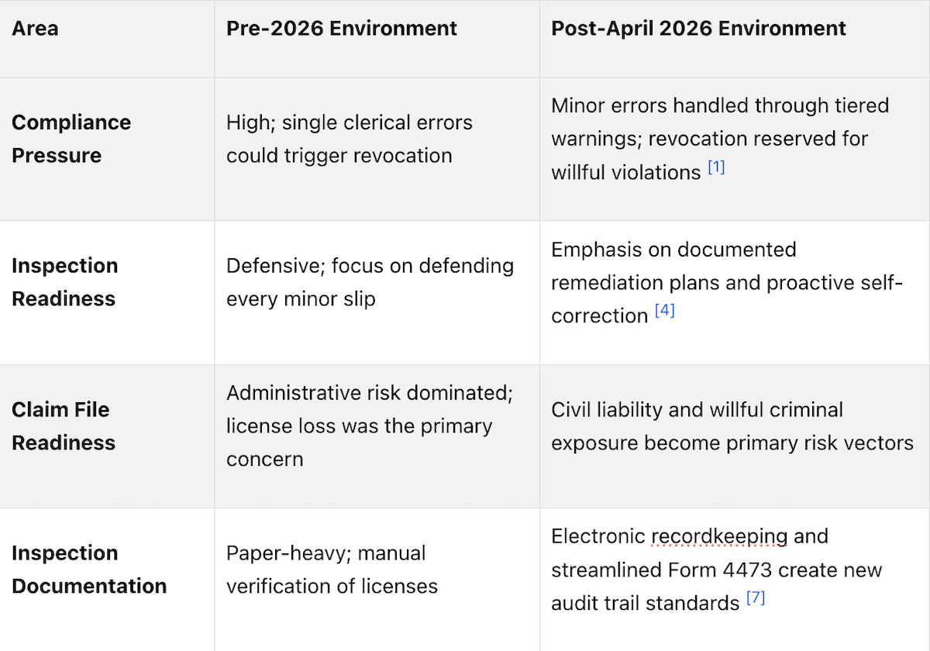This screenshot has width=930, height=651.
Task: Click the Post-April 2026 Environment column header
Action: (x=699, y=29)
